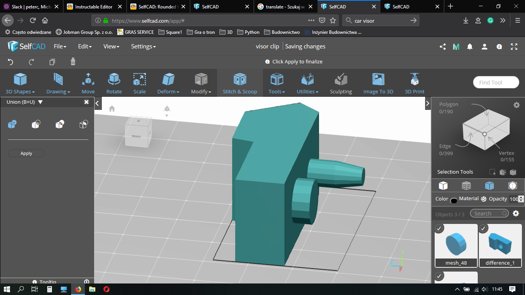This screenshot has height=295, width=525.
Task: Click the RIGHT face of the view cube
Action: pos(136,136)
